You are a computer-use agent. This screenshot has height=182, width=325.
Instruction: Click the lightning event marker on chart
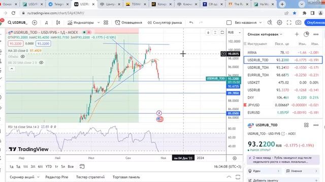coord(159,113)
